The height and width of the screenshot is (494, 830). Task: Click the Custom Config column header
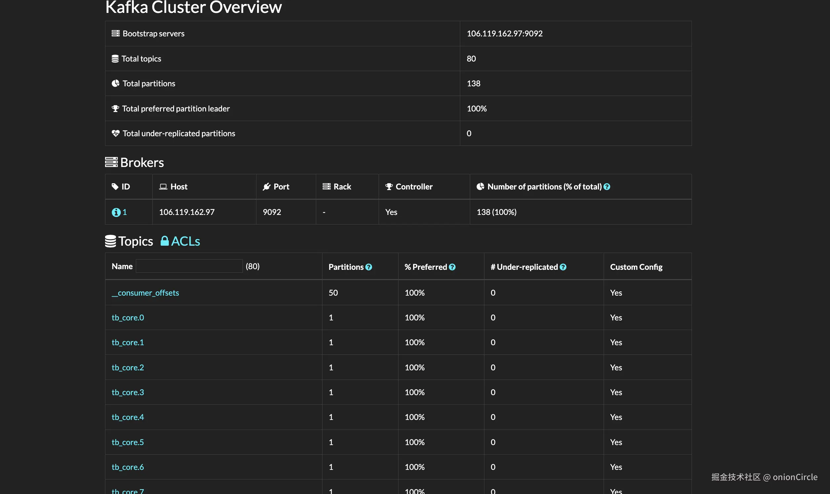coord(636,267)
